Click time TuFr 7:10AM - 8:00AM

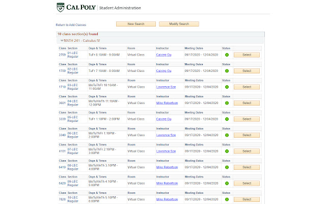(x=104, y=71)
